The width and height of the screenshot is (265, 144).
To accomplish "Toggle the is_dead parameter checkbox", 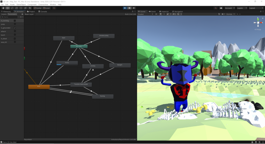I will pyautogui.click(x=15, y=38).
